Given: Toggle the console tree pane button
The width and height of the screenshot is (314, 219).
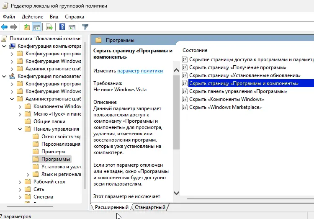Looking at the screenshot, I should [37, 27].
